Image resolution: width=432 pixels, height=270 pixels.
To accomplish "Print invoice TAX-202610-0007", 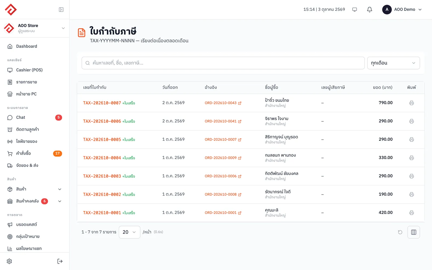I will [411, 103].
